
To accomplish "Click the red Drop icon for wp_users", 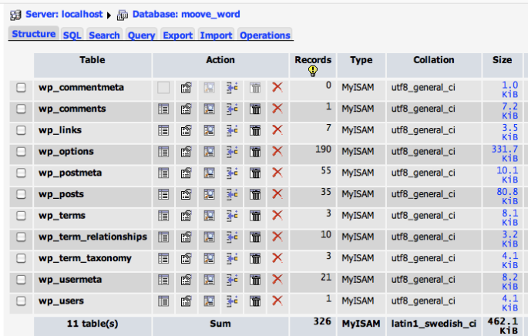I will click(277, 301).
